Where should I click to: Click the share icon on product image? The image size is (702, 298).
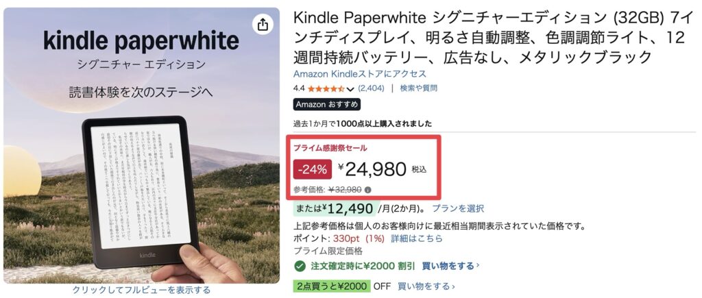coord(263,25)
